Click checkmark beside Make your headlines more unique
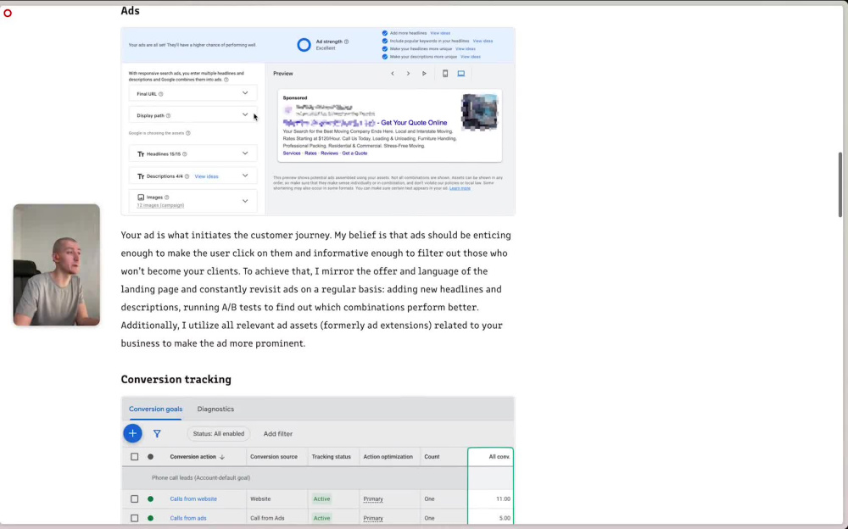 point(385,48)
